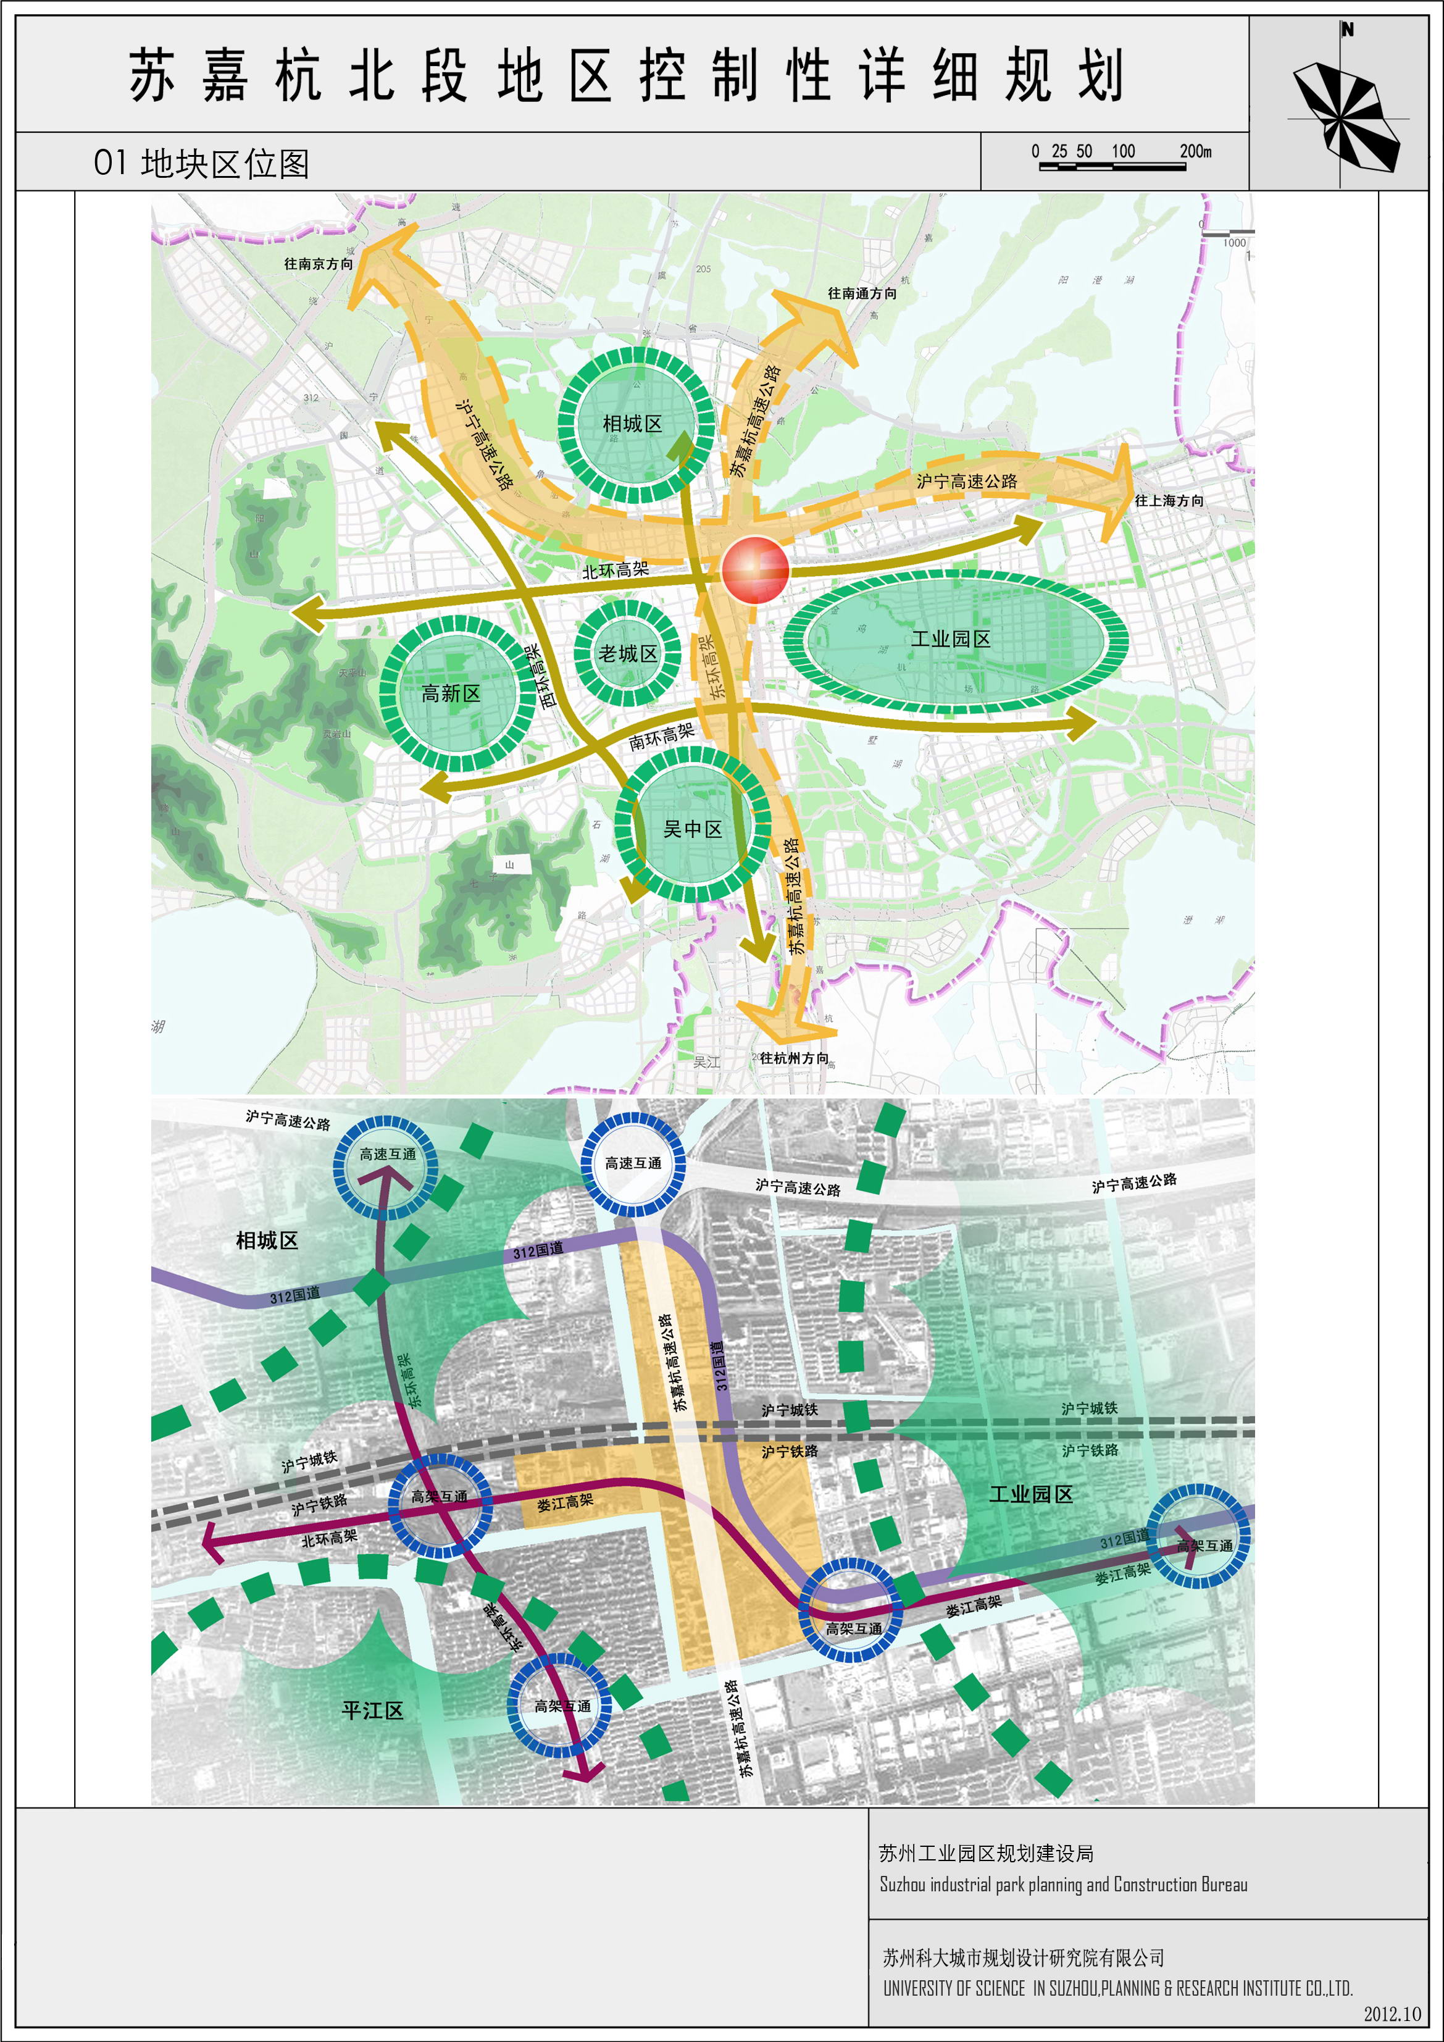Click the 往南京方向 arrow label

tap(319, 264)
